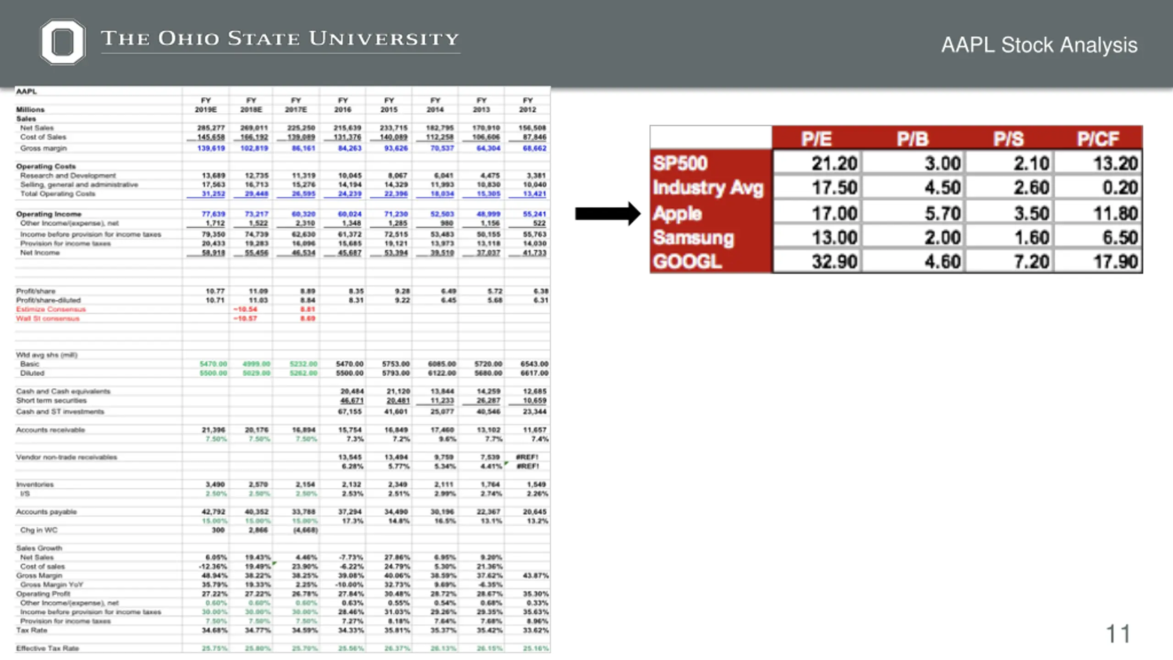Click the P/CF column header
This screenshot has width=1173, height=660.
click(1098, 138)
